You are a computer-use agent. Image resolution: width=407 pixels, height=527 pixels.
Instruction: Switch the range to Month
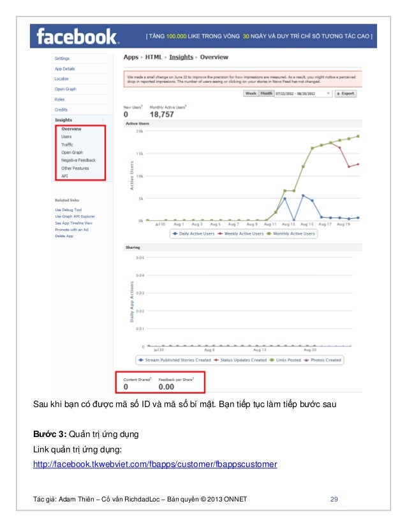(x=266, y=93)
